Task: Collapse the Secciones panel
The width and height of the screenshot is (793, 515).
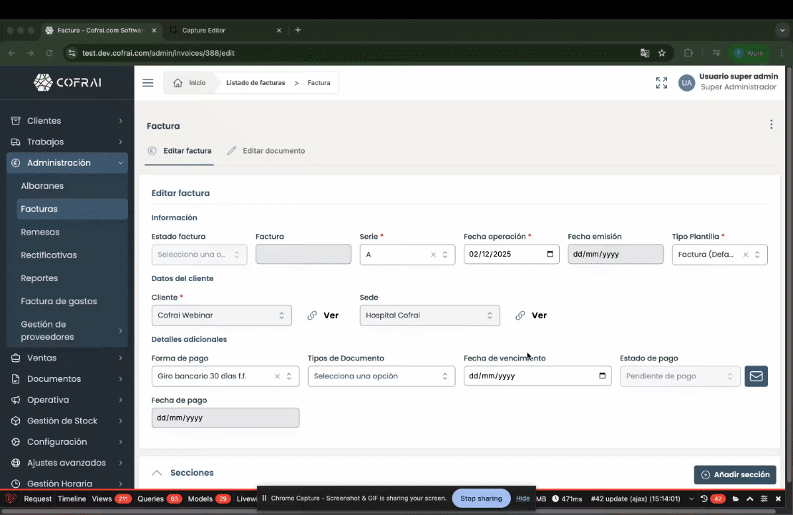Action: (x=157, y=473)
